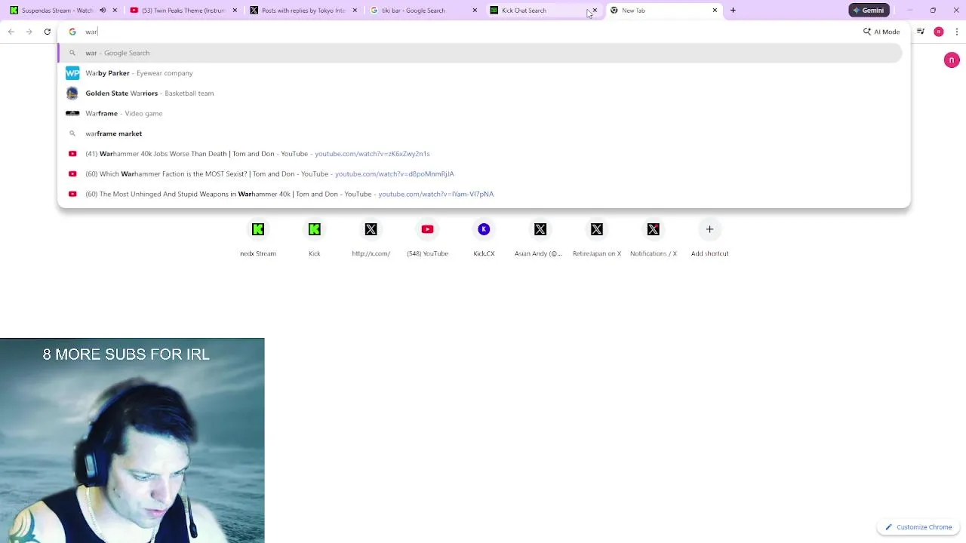Click the Google icon in the address bar

[x=72, y=32]
